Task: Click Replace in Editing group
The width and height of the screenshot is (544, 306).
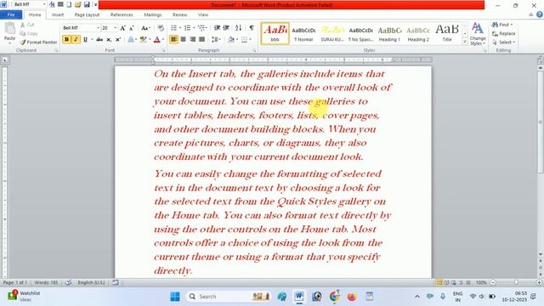Action: (503, 33)
